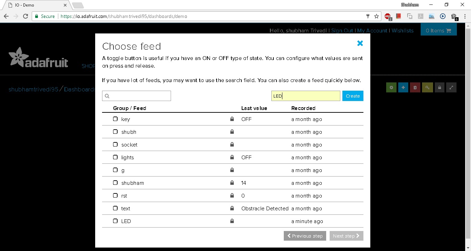Click the address bar URL
This screenshot has height=251, width=471.
(x=124, y=16)
